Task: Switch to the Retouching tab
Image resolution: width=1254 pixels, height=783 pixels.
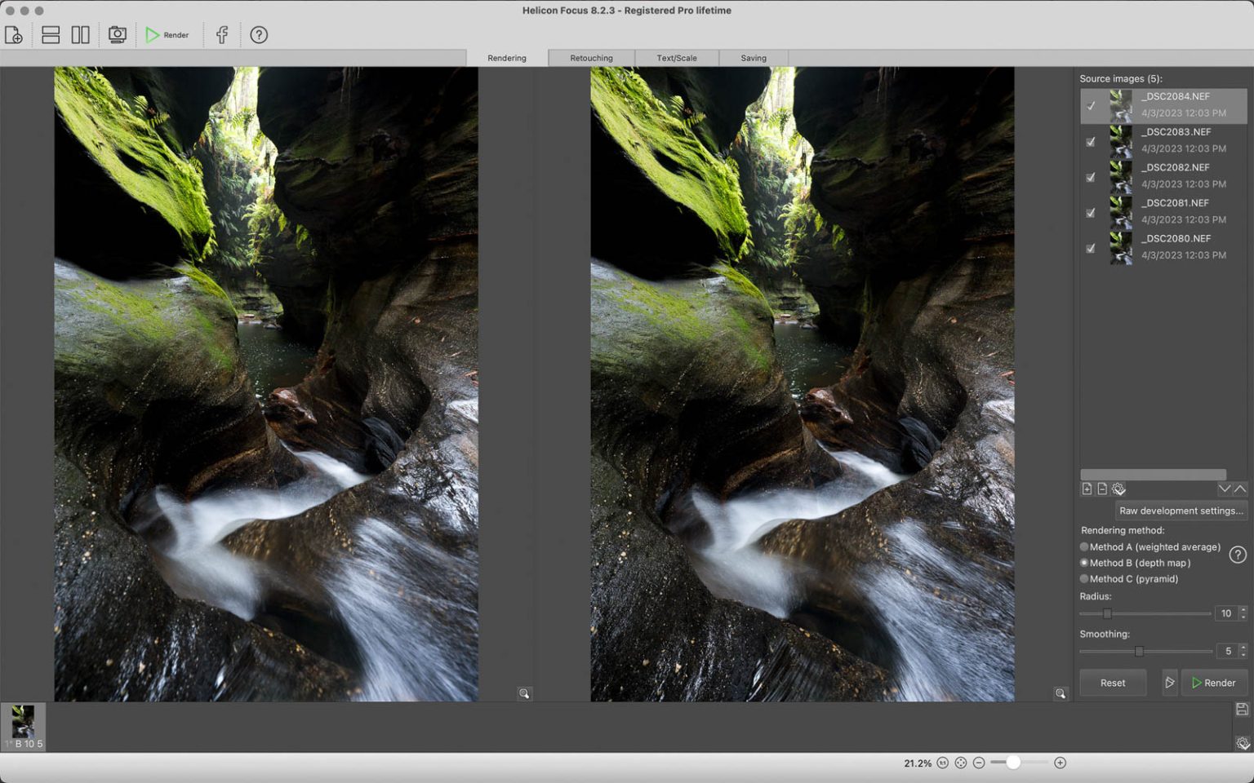Action: pos(591,57)
